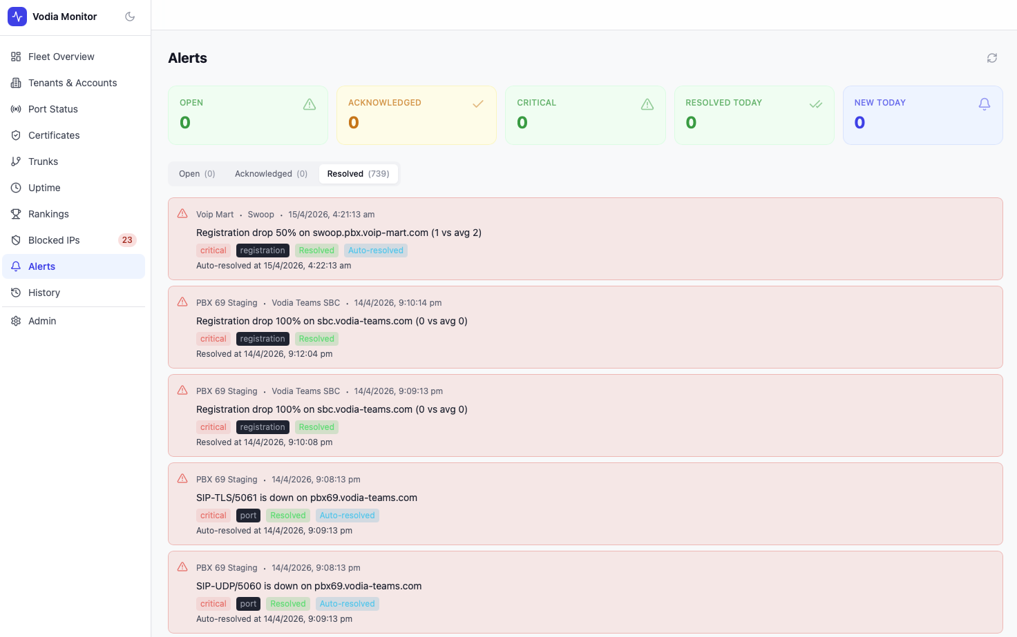This screenshot has width=1017, height=637.
Task: Open Admin settings
Action: click(42, 321)
